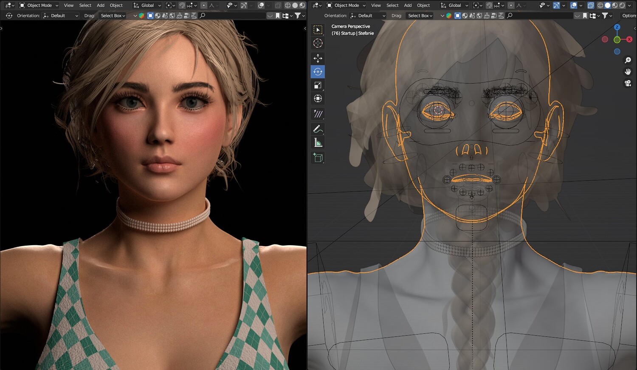637x370 pixels.
Task: Switch right viewport to material preview shading
Action: (615, 6)
